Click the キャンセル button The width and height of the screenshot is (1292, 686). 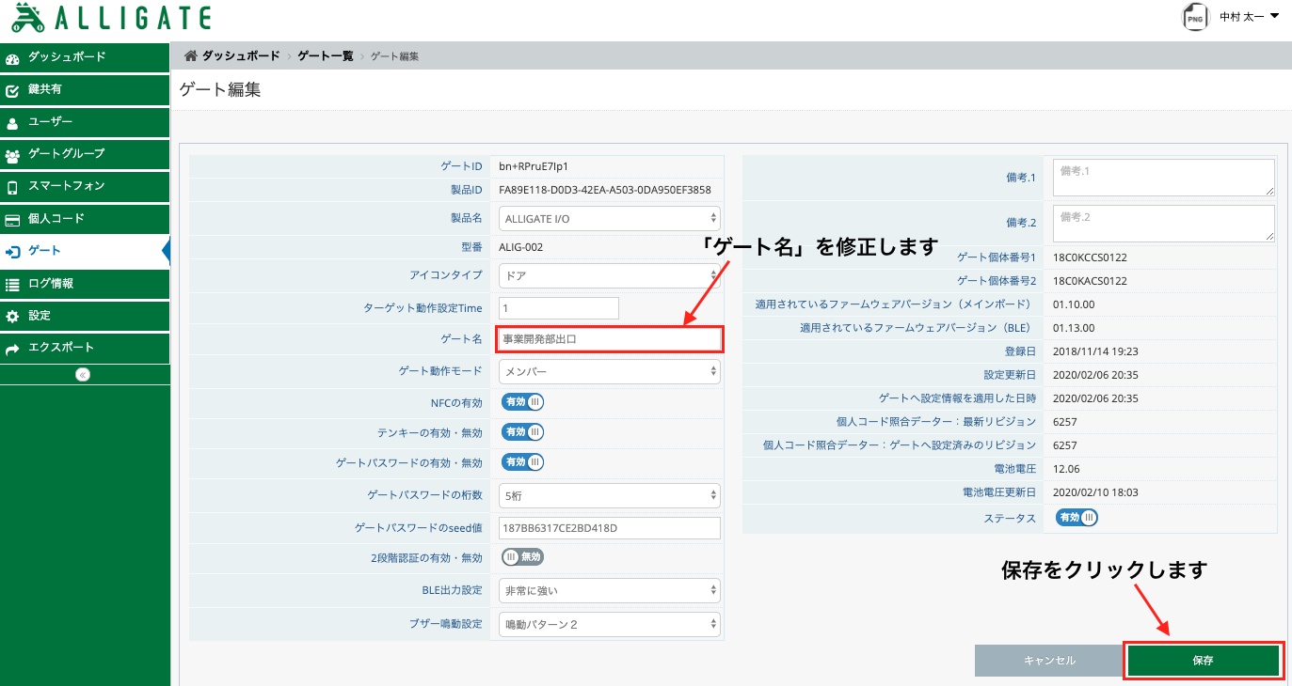(1049, 661)
